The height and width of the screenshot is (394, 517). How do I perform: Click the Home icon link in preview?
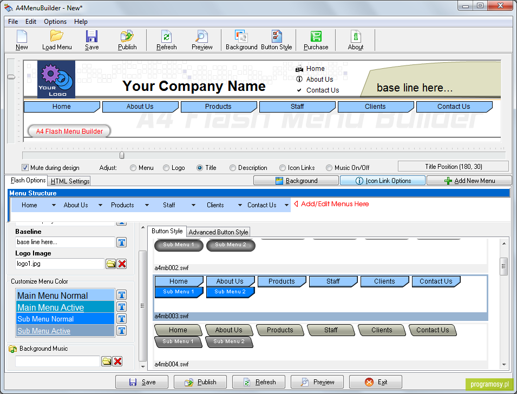(x=299, y=69)
